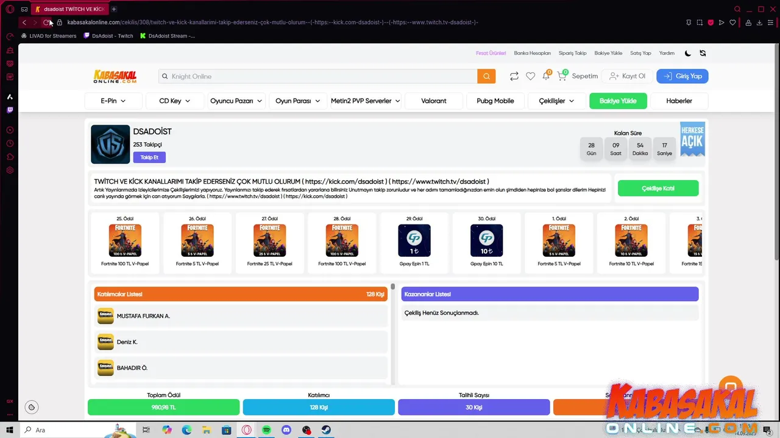
Task: Expand the Çekilişler dropdown
Action: point(556,101)
